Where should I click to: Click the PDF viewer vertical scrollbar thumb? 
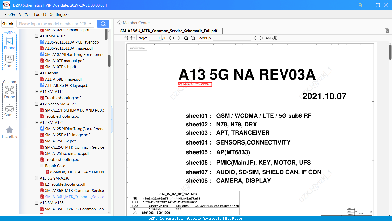[390, 52]
